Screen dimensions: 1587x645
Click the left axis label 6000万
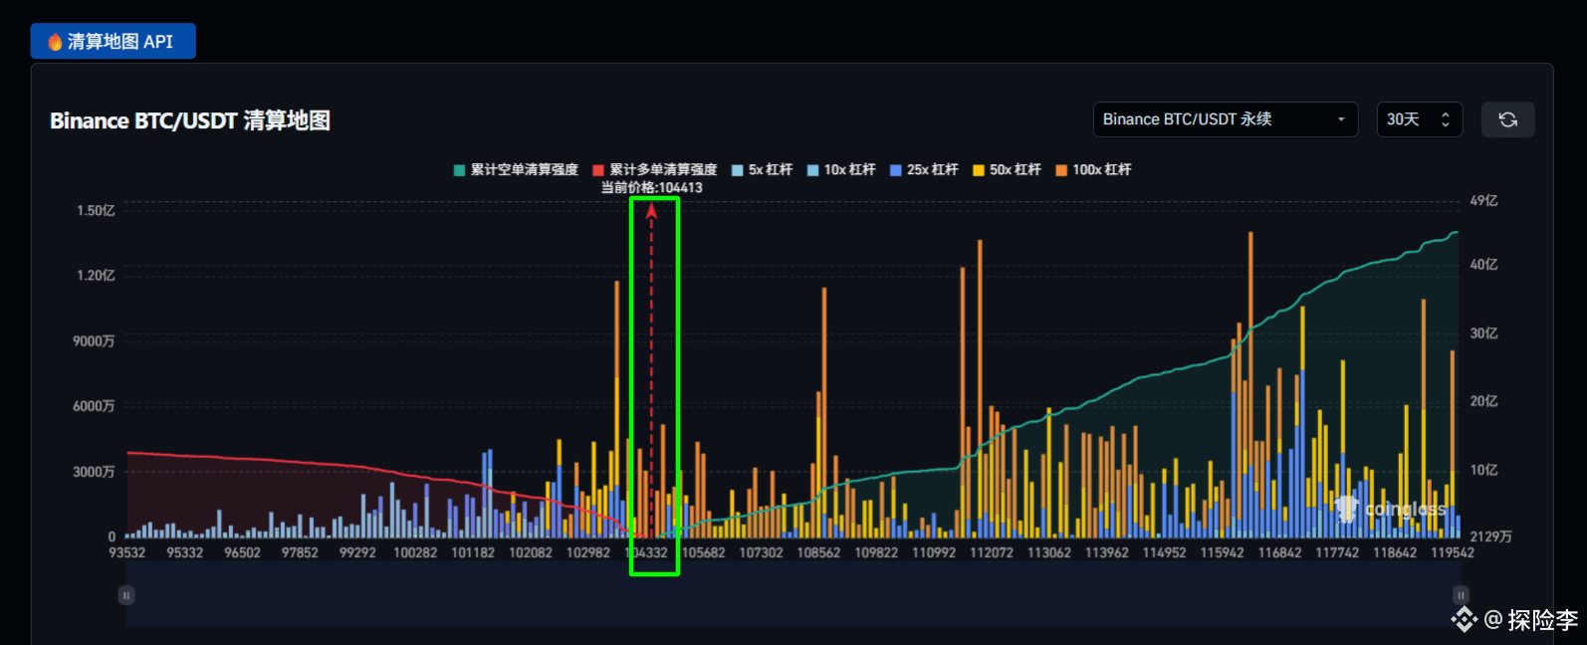point(94,406)
